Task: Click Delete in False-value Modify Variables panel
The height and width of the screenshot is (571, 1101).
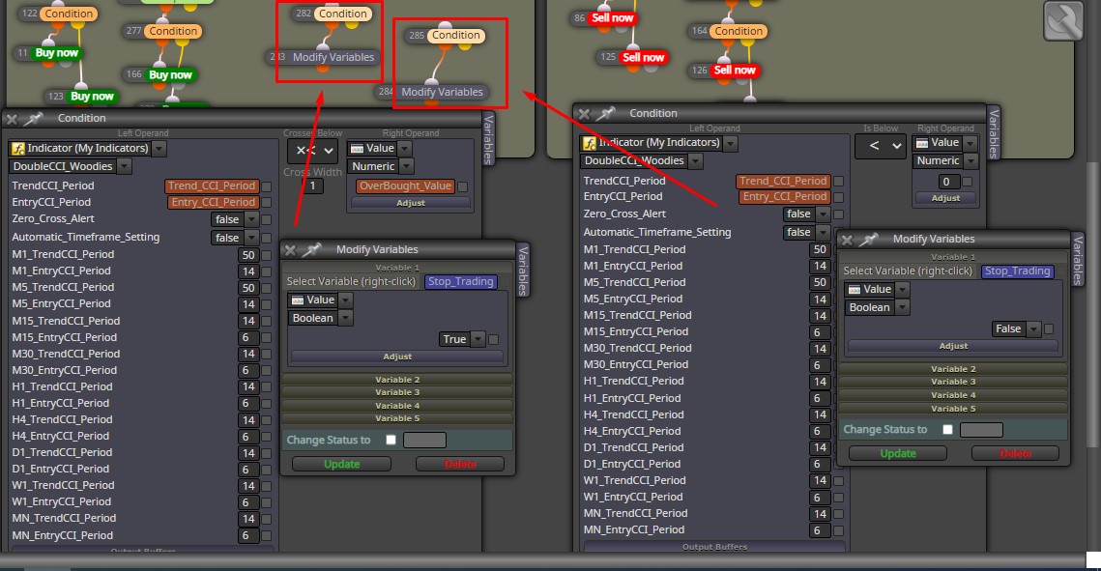Action: pos(1015,454)
